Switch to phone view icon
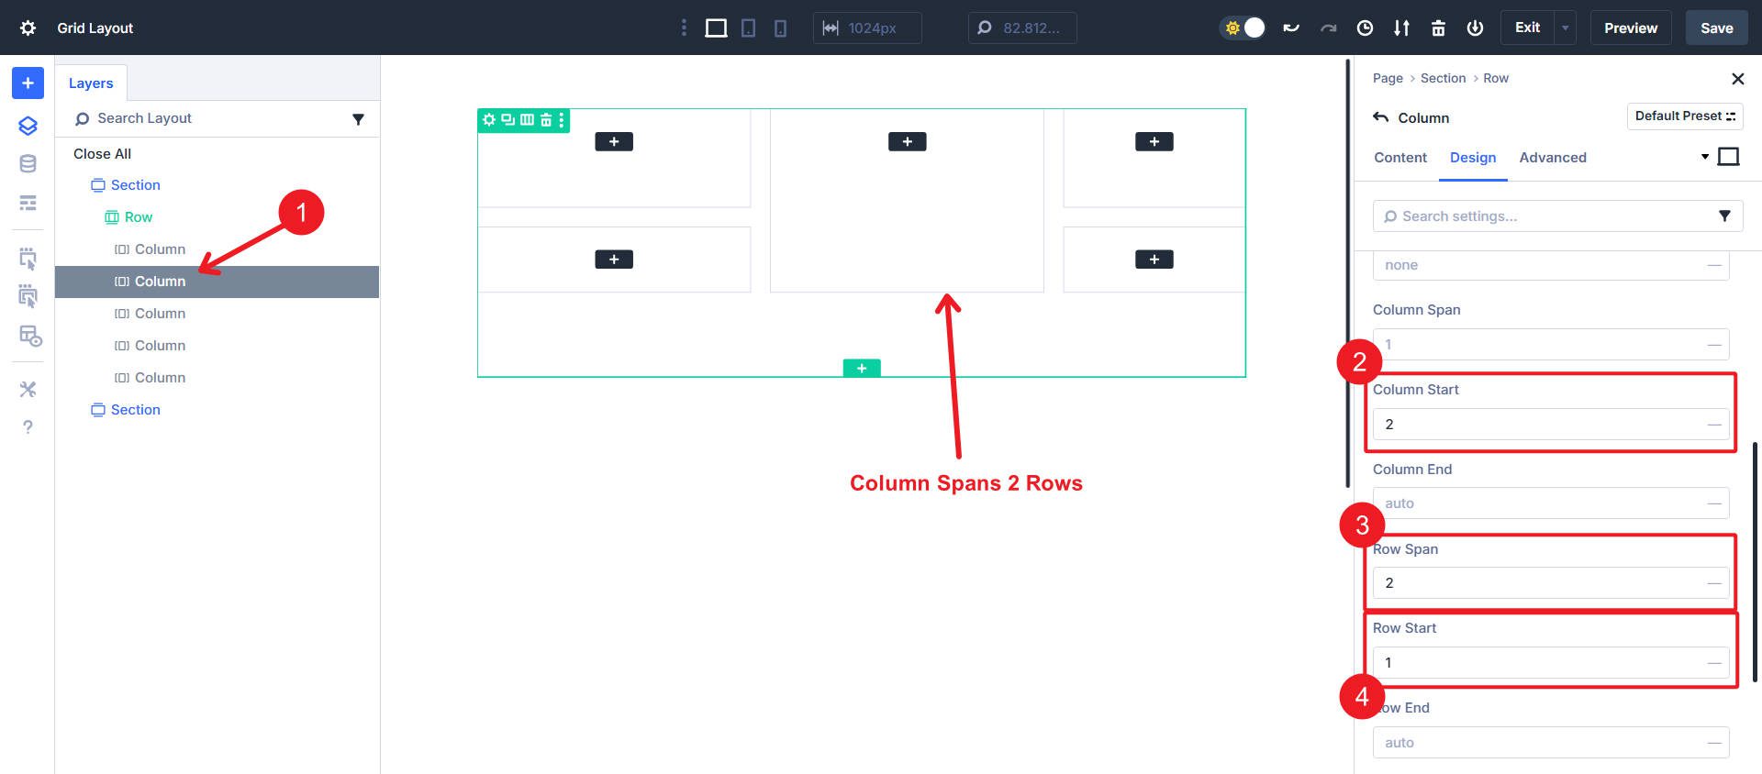The width and height of the screenshot is (1762, 774). click(x=780, y=28)
